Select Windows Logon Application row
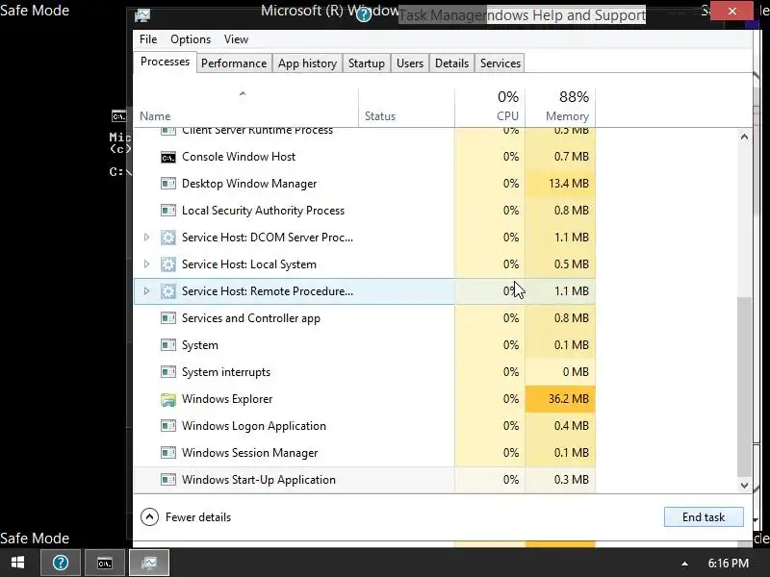Screen dimensions: 770x577 (x=365, y=426)
